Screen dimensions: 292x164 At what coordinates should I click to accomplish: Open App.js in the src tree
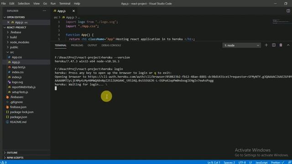click(16, 62)
